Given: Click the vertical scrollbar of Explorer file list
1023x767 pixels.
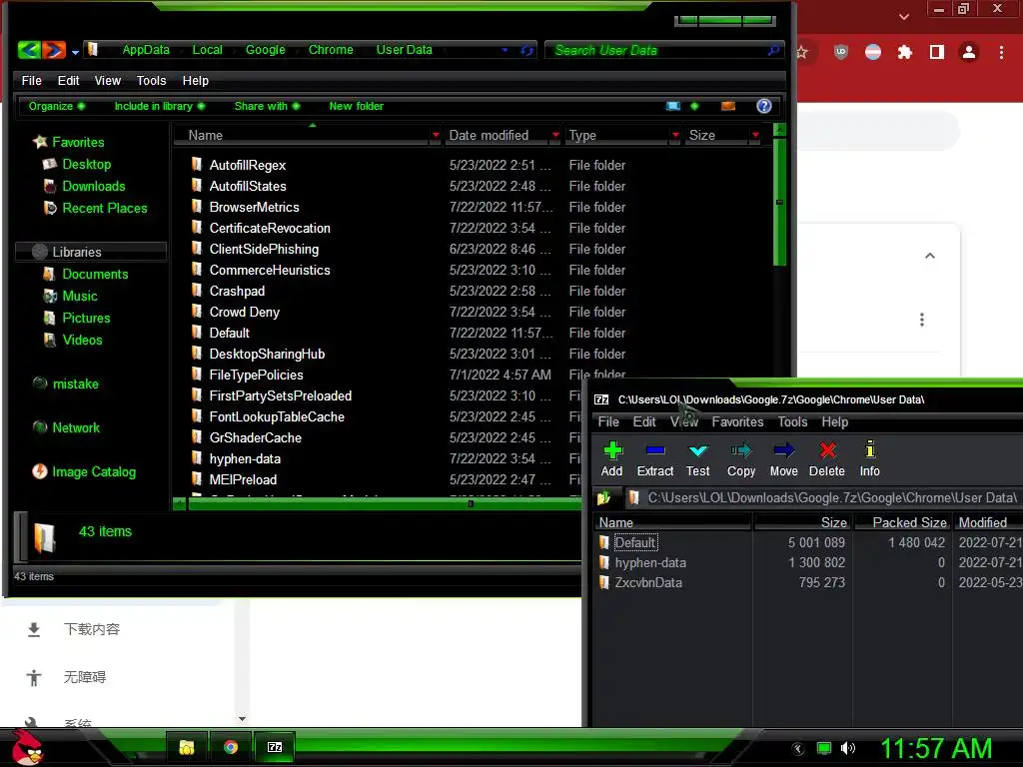Looking at the screenshot, I should tap(779, 200).
